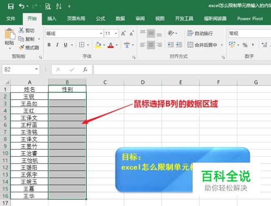Toggle middle align icon
The height and width of the screenshot is (206, 271).
(151, 33)
